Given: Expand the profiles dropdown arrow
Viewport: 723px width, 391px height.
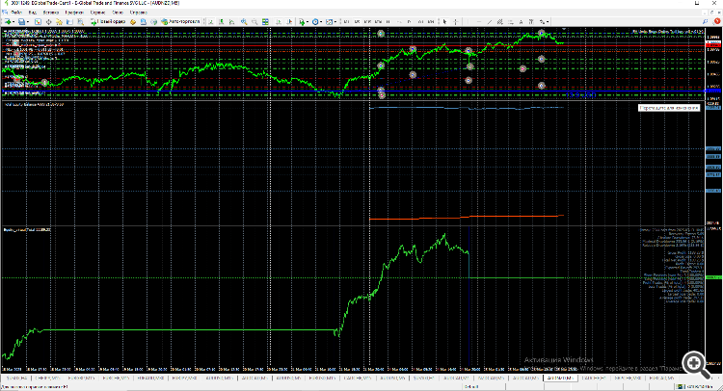Looking at the screenshot, I should 27,21.
